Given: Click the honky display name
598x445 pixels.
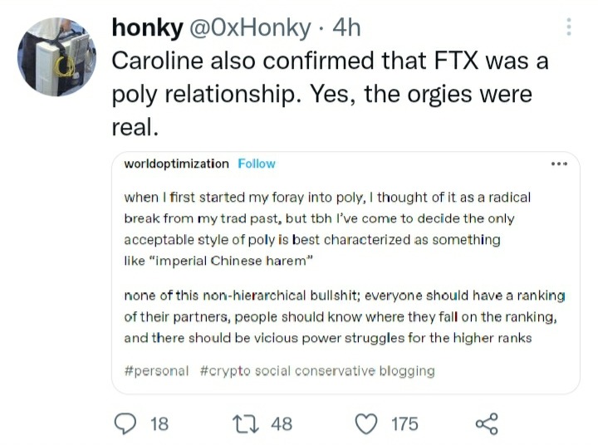Looking at the screenshot, I should [x=147, y=27].
